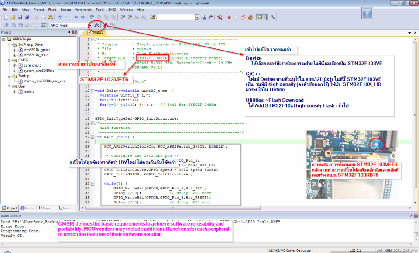Click the Open file toolbar icon
This screenshot has height=253, width=419.
(x=13, y=17)
